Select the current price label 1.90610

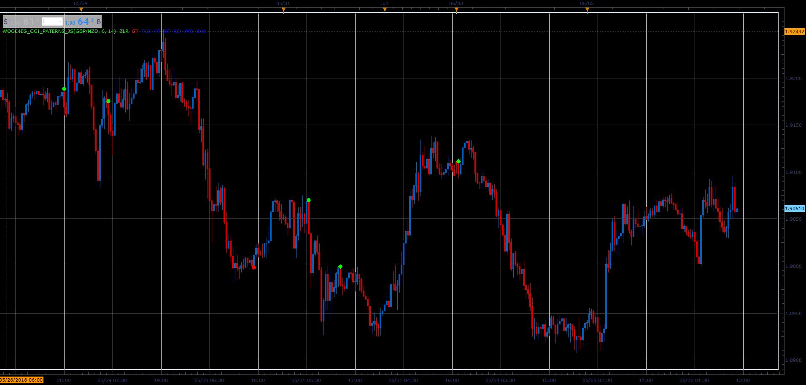click(x=794, y=209)
